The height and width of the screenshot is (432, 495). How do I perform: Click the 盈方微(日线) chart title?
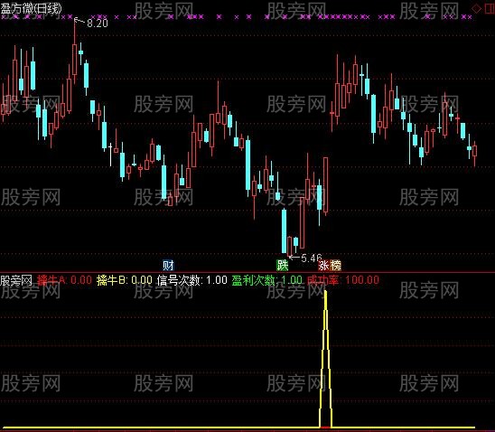[x=31, y=8]
